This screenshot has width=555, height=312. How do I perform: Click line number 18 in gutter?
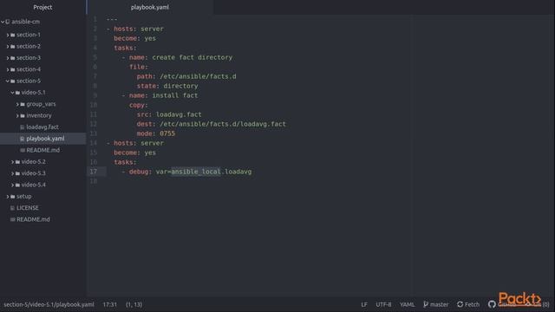[93, 181]
